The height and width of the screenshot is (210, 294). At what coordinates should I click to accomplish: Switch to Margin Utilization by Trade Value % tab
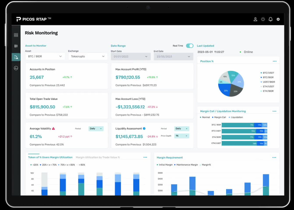click(98, 157)
